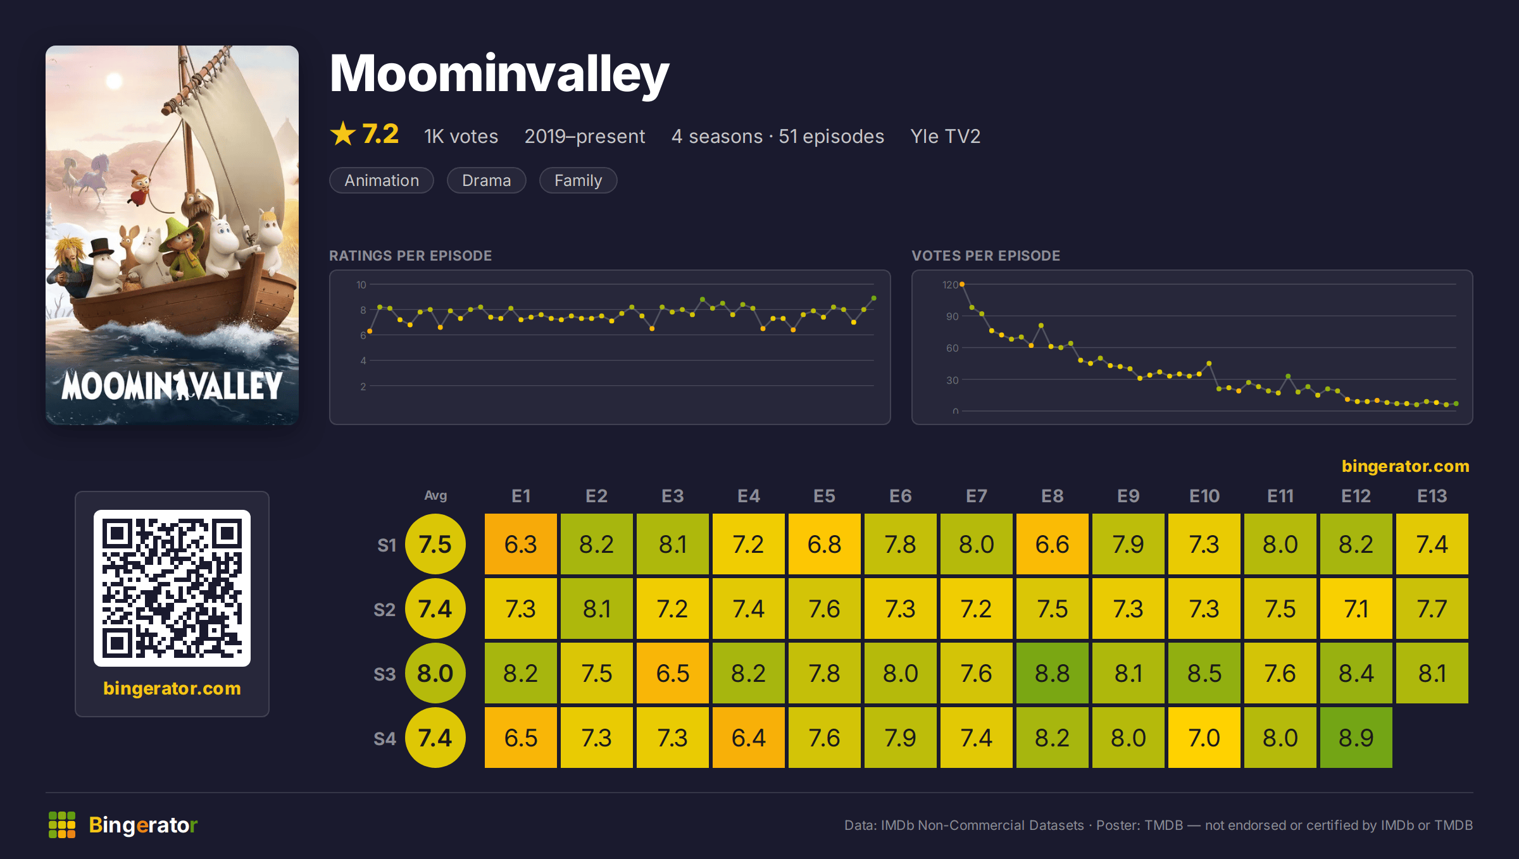Open the Moominvalley poster thumbnail
Screen dimensions: 1519x859
point(172,235)
